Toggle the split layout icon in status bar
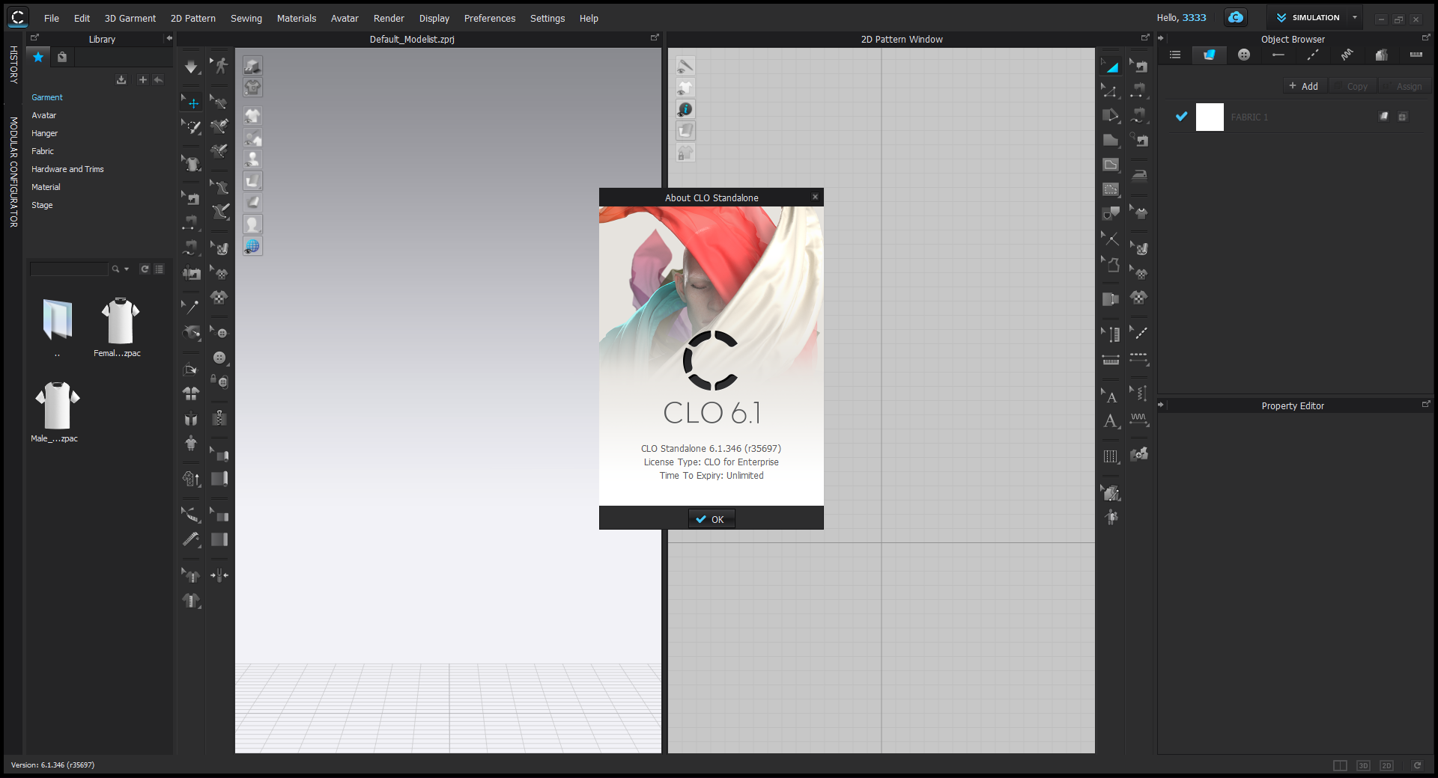Viewport: 1438px width, 778px height. 1340,765
